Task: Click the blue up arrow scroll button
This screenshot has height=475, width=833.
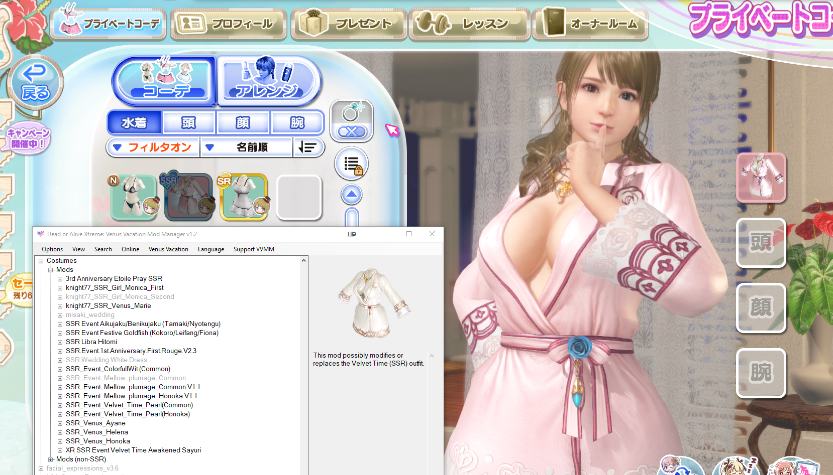Action: click(x=352, y=194)
